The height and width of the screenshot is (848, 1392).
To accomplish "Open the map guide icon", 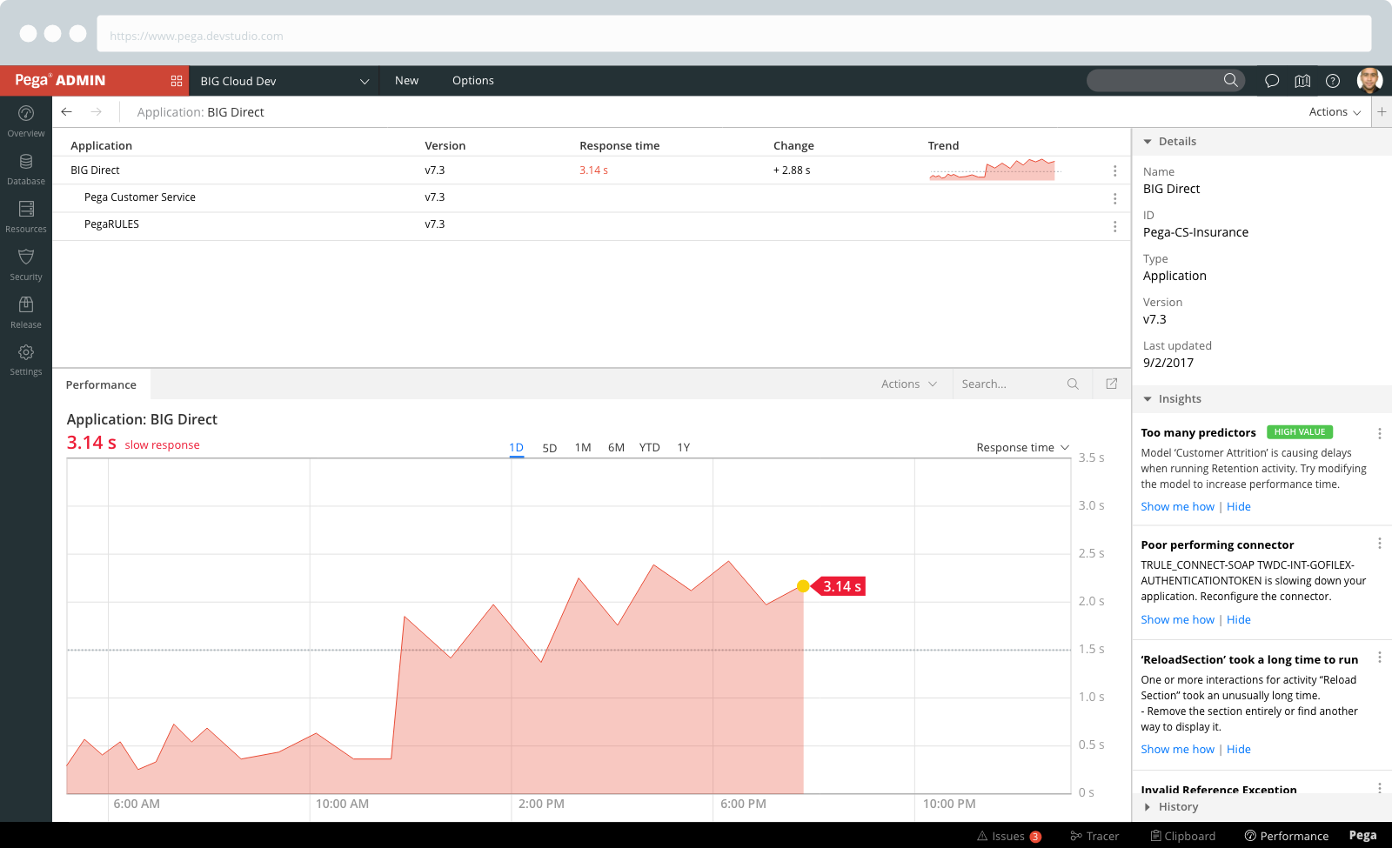I will 1302,81.
